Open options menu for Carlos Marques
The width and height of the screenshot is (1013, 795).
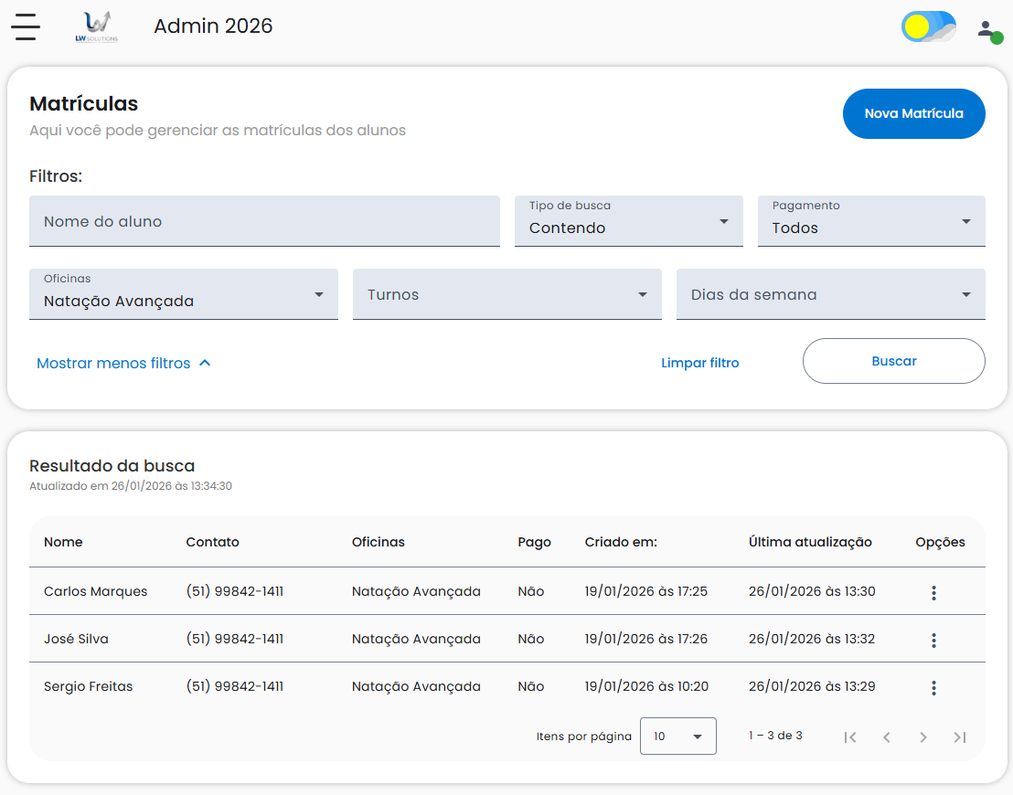point(933,593)
